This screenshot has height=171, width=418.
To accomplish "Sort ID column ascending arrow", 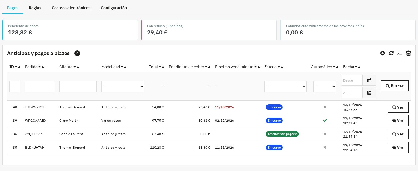I will (19, 67).
